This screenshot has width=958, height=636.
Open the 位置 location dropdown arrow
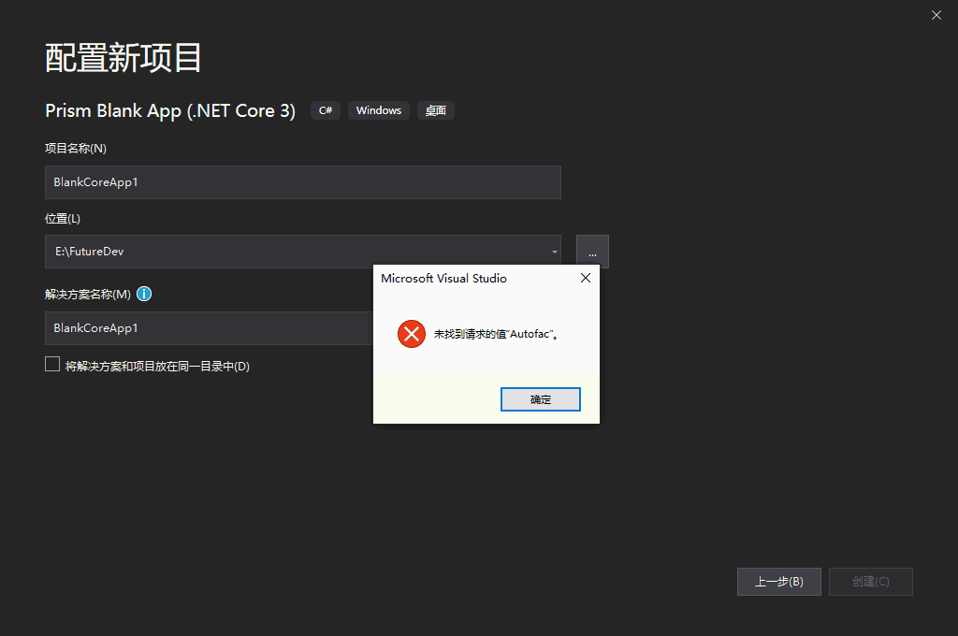554,252
